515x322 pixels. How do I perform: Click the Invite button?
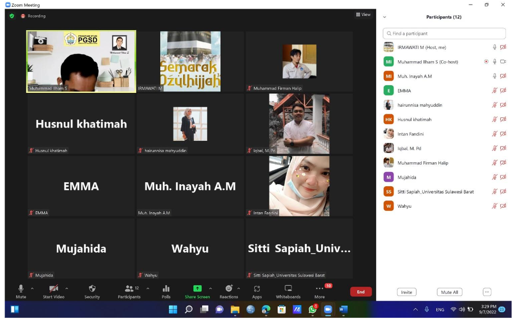click(x=407, y=292)
